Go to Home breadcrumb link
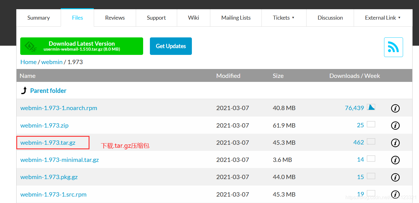The width and height of the screenshot is (419, 203). 29,62
